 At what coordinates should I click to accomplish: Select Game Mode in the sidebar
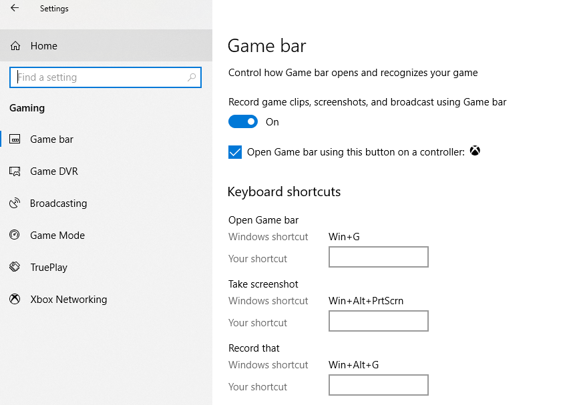[x=106, y=235]
